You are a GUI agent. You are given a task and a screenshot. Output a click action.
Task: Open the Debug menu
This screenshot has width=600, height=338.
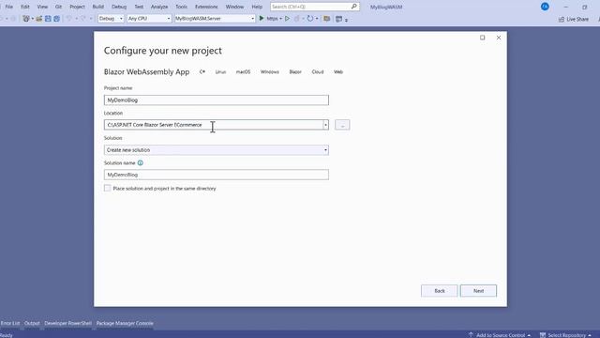pos(119,7)
